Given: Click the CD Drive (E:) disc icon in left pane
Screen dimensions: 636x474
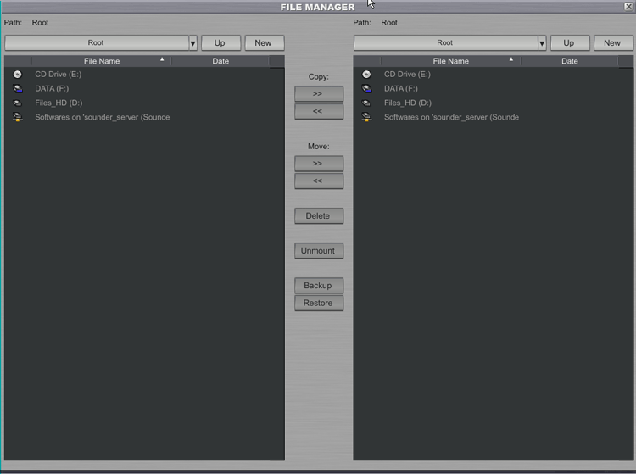Looking at the screenshot, I should 18,75.
